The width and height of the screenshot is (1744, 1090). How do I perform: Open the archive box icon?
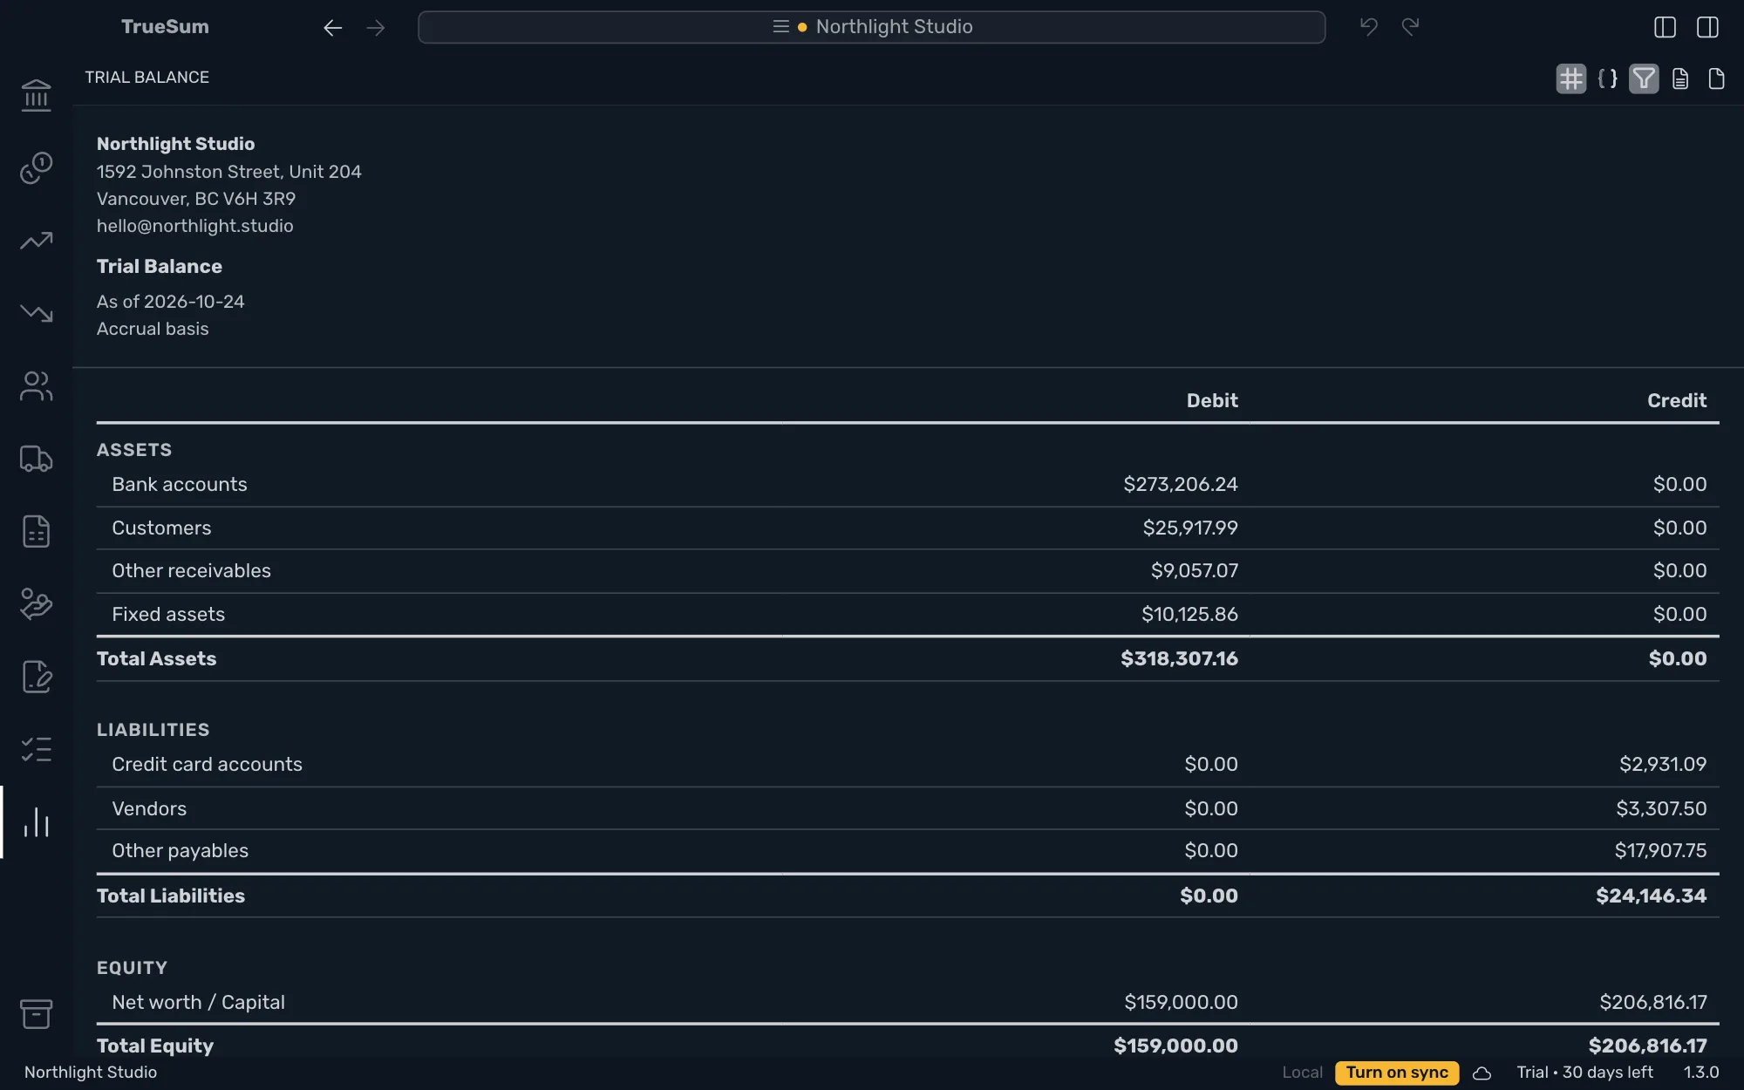tap(36, 1013)
